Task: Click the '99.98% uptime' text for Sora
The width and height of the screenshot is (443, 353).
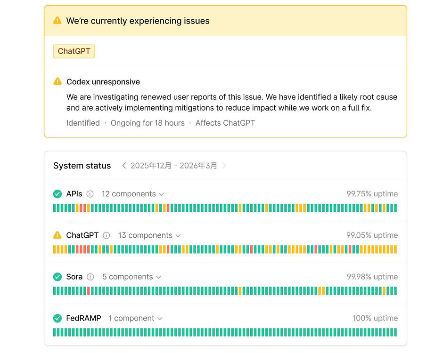Action: tap(372, 277)
